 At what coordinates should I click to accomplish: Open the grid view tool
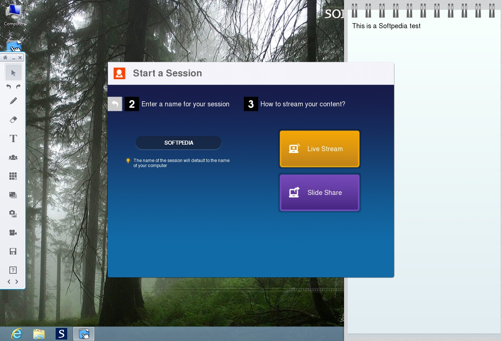click(13, 176)
